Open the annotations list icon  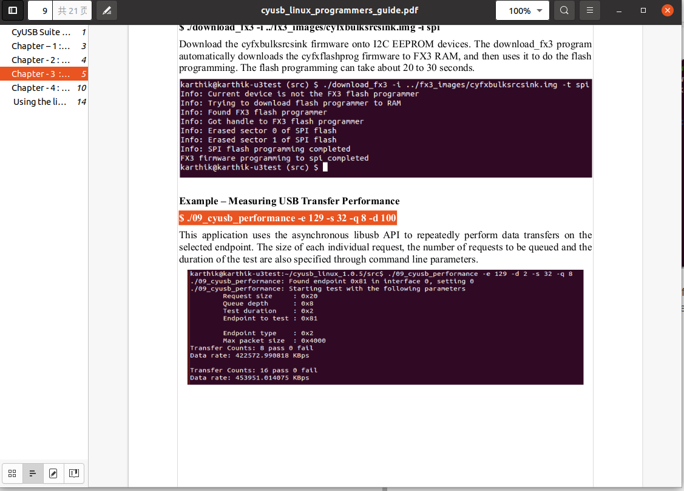[x=53, y=473]
